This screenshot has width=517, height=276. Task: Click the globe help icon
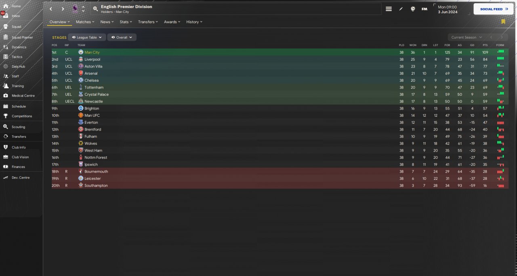pyautogui.click(x=412, y=9)
